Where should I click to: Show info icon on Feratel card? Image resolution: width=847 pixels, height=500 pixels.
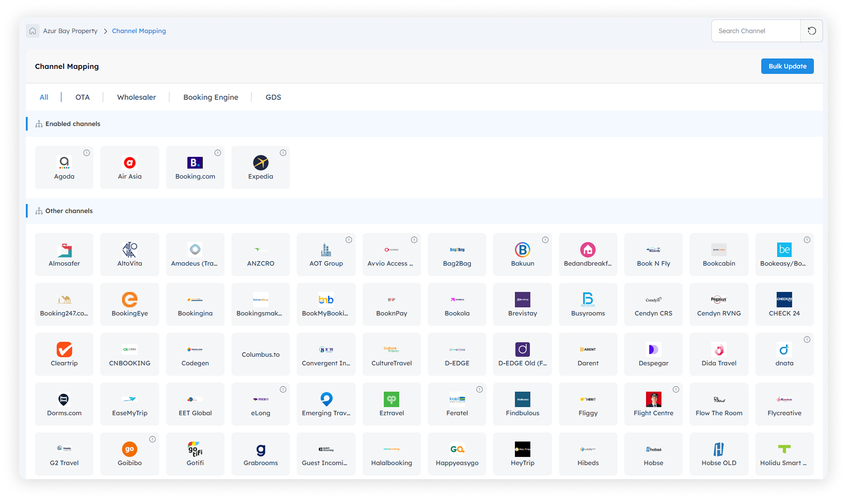[x=480, y=389]
